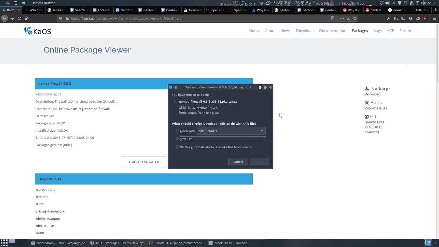The image size is (439, 247).
Task: Click the browser Back arrow button
Action: tap(5, 18)
